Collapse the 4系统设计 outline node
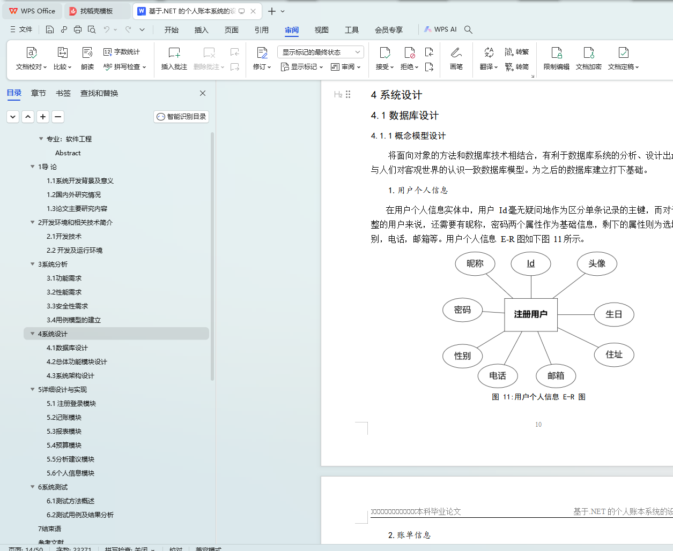The image size is (673, 551). click(33, 334)
